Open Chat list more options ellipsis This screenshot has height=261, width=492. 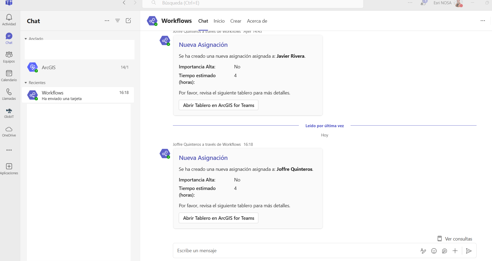click(x=107, y=21)
